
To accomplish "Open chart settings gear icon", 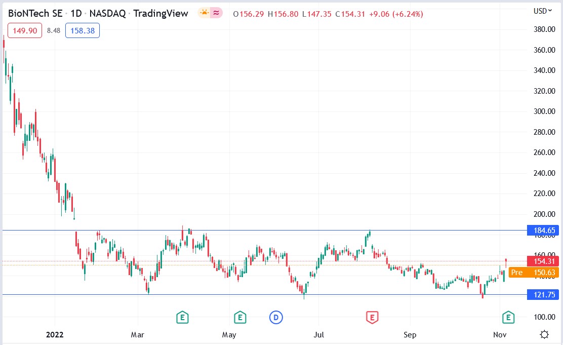I will 544,334.
